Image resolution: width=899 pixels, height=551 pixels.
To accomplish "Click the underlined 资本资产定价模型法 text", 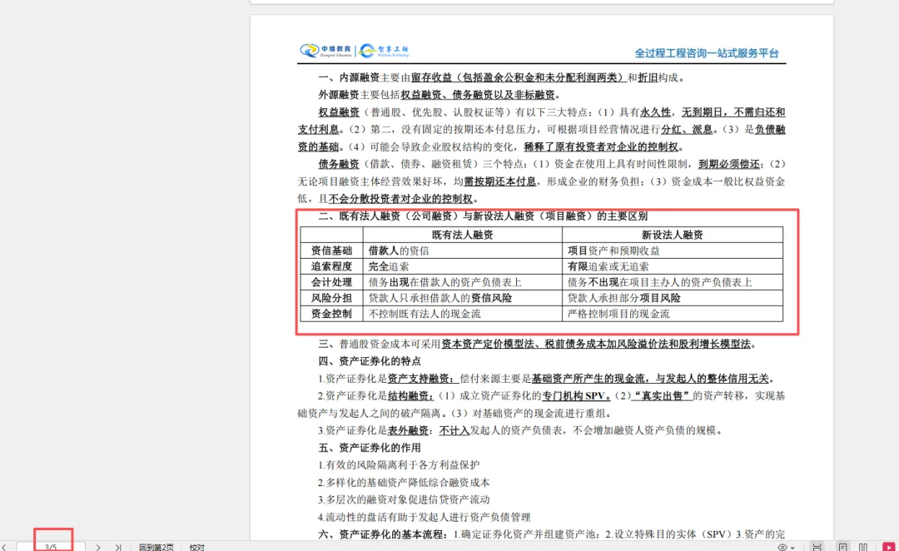I will click(491, 343).
